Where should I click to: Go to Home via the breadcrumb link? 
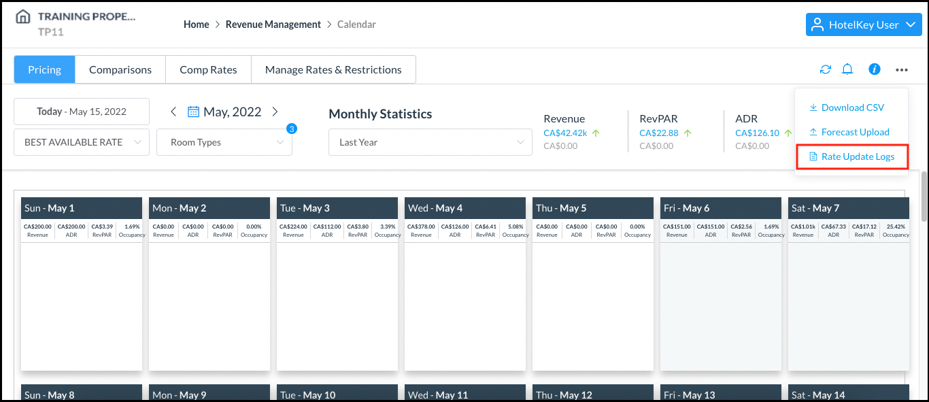click(196, 24)
